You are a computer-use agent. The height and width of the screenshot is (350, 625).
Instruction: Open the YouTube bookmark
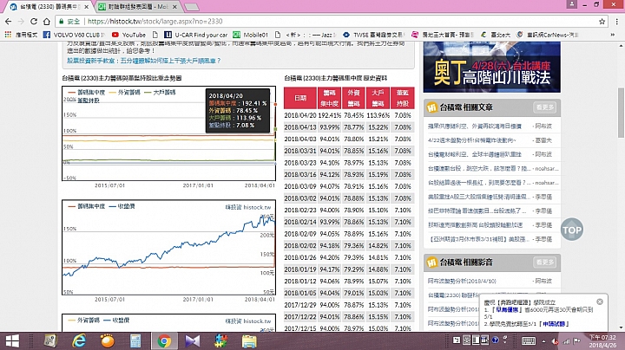point(128,35)
